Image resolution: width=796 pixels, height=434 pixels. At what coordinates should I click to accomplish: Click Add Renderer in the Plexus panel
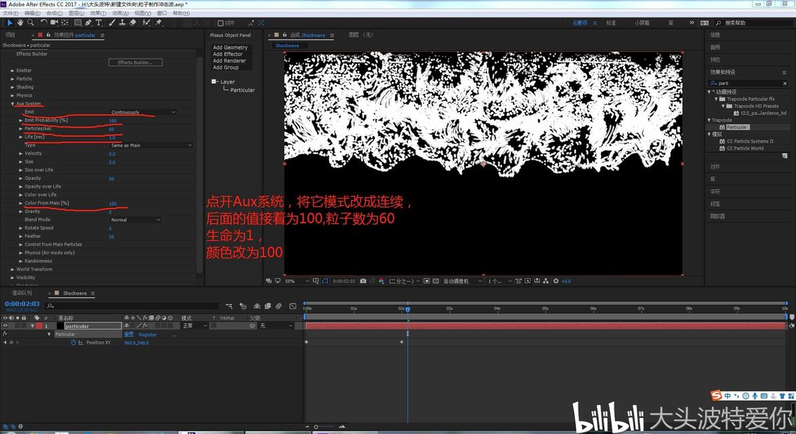click(x=229, y=61)
